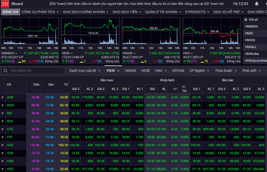Switch to the HNX30 tab
Viewport: 267px width, 172px height.
(130, 71)
